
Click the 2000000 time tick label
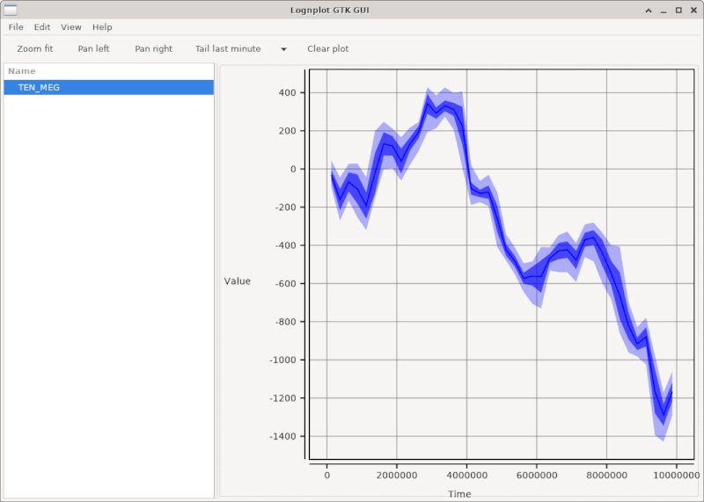pyautogui.click(x=397, y=475)
